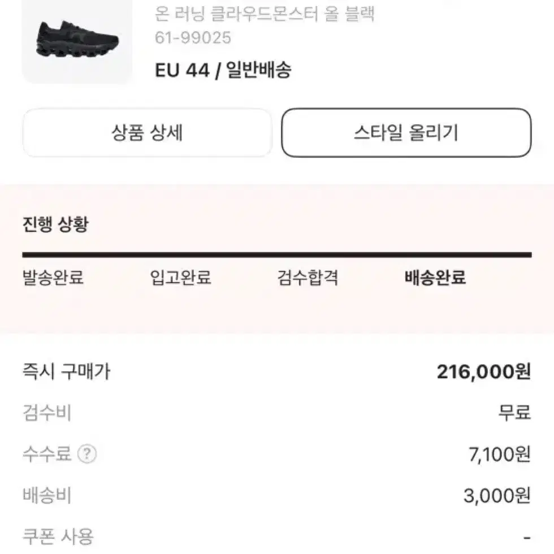Click the 발송완료 progress step
554x554 pixels.
53,278
